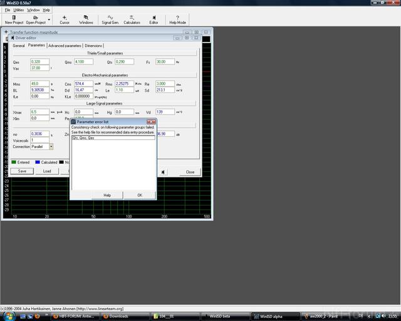Click the New Project toolbar icon

pos(14,19)
